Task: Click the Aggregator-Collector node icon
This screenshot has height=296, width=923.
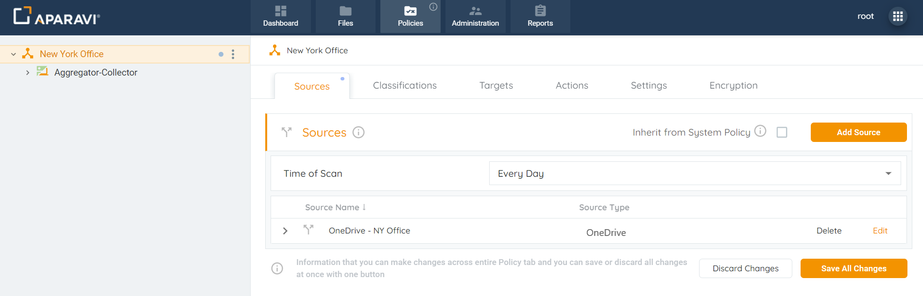Action: click(x=43, y=72)
